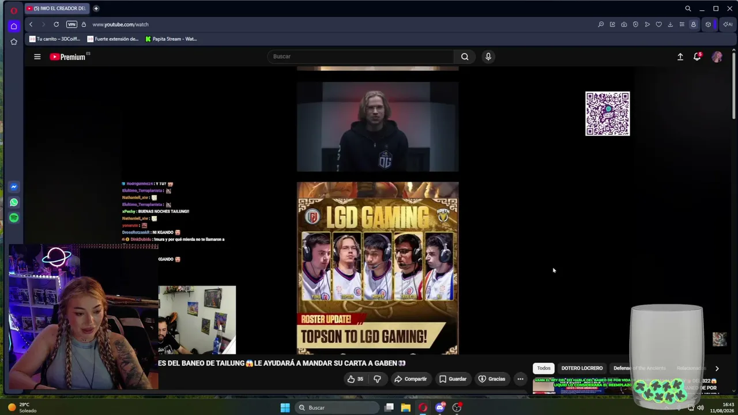Open WhatsApp in the Opera sidebar
Image resolution: width=738 pixels, height=415 pixels.
coord(14,202)
